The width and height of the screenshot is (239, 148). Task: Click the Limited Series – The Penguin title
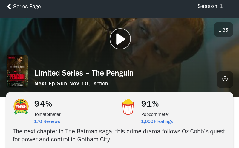(x=84, y=73)
